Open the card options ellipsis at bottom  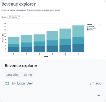click(98, 96)
